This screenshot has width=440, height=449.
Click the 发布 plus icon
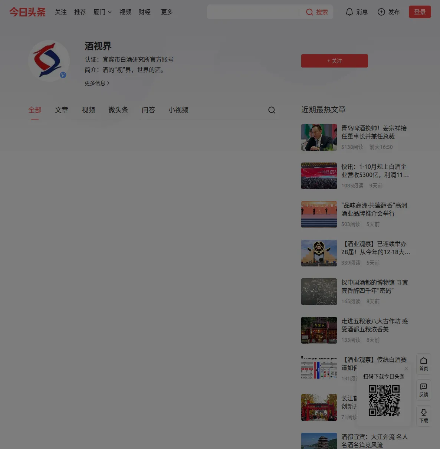[x=381, y=12]
